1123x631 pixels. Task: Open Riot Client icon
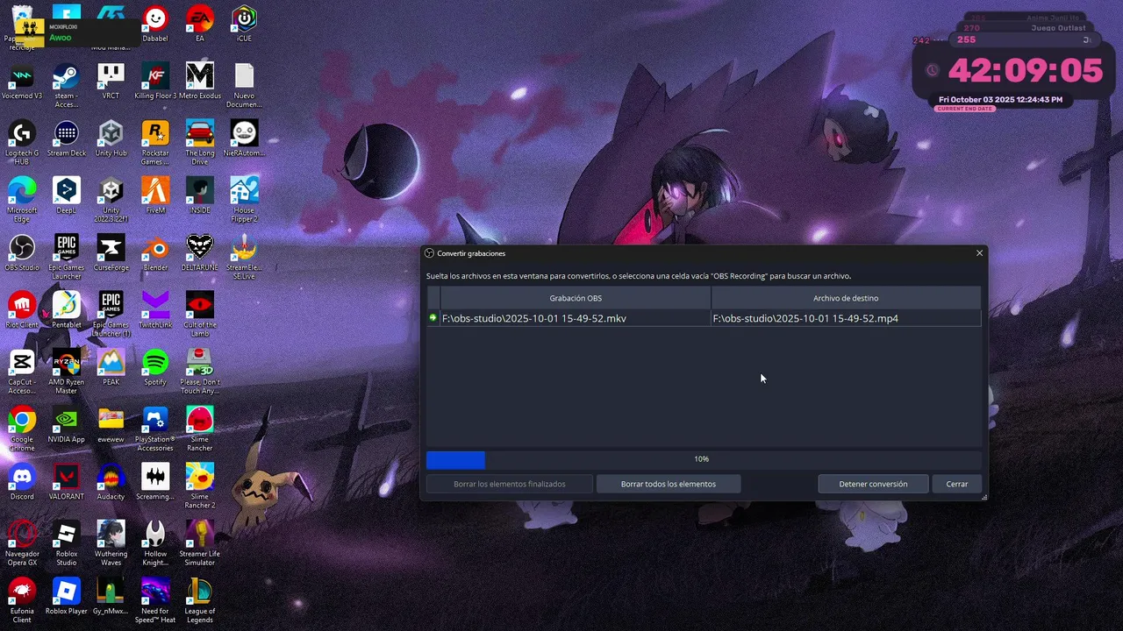point(22,310)
